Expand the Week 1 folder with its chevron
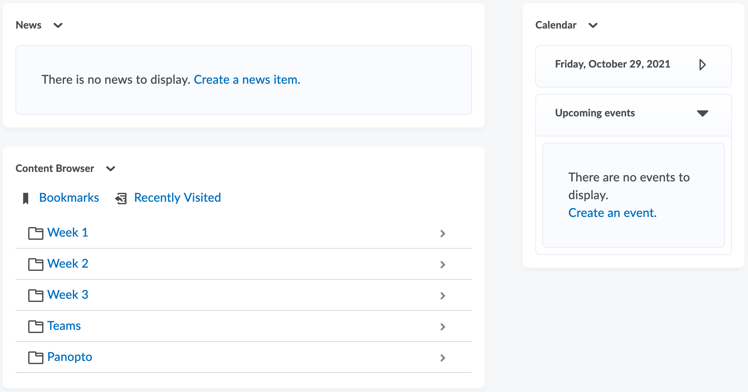This screenshot has width=748, height=392. [443, 233]
